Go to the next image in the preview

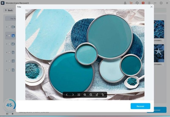click(73, 95)
